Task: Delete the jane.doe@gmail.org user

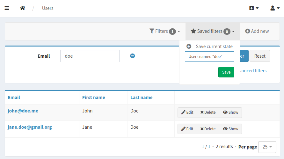Action: pyautogui.click(x=208, y=129)
